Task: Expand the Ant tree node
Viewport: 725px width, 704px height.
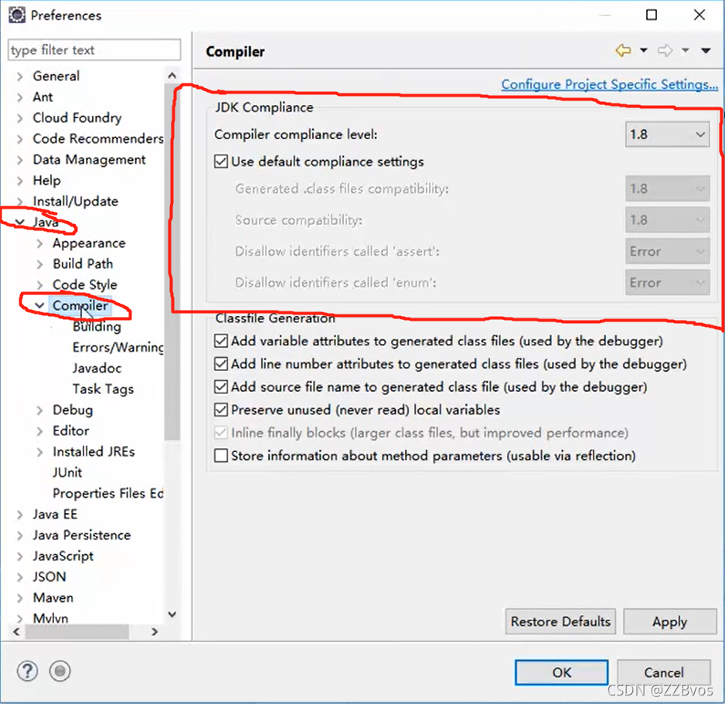Action: (19, 97)
